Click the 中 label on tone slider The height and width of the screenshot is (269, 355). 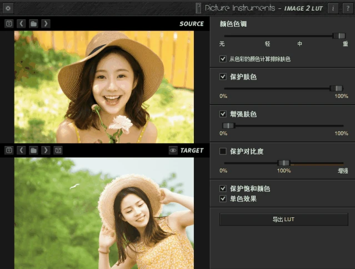pos(300,43)
